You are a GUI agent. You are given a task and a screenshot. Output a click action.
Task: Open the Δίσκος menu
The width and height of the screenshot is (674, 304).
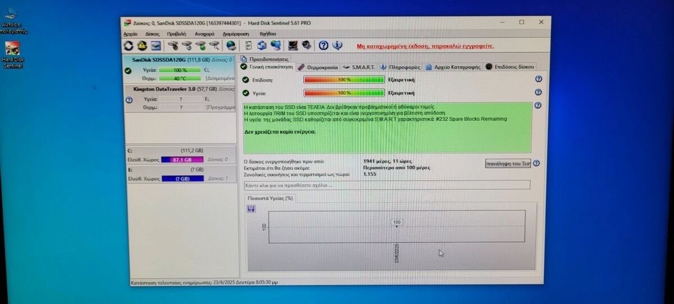pyautogui.click(x=152, y=34)
